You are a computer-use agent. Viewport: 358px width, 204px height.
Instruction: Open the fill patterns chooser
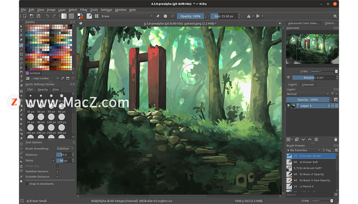tap(72, 16)
